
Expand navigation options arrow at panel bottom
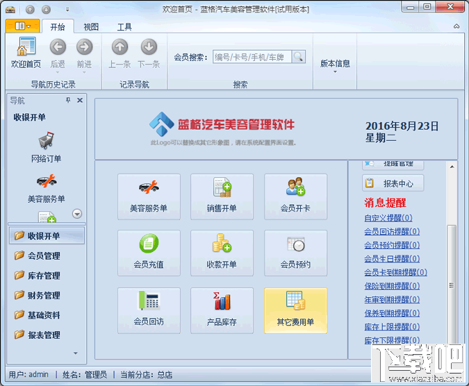[75, 353]
